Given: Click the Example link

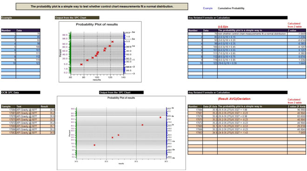Looking at the screenshot, I should click(207, 8).
